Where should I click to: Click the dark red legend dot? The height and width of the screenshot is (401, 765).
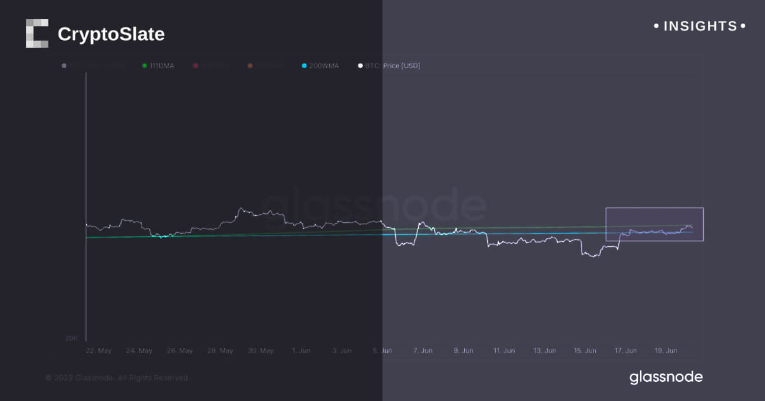[196, 66]
